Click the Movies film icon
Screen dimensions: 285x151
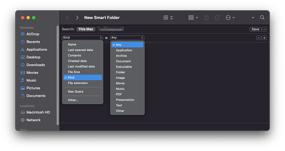coord(22,72)
